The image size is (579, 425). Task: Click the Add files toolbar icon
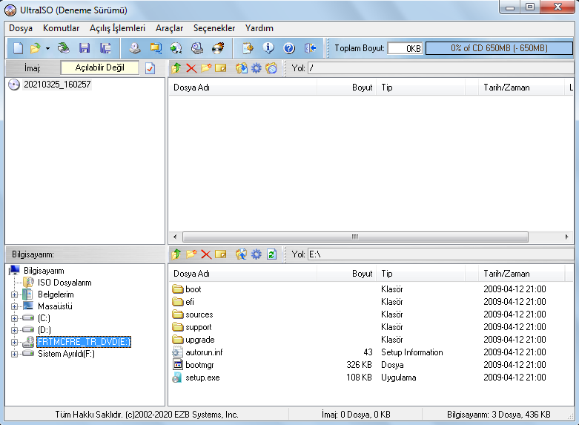pyautogui.click(x=248, y=48)
